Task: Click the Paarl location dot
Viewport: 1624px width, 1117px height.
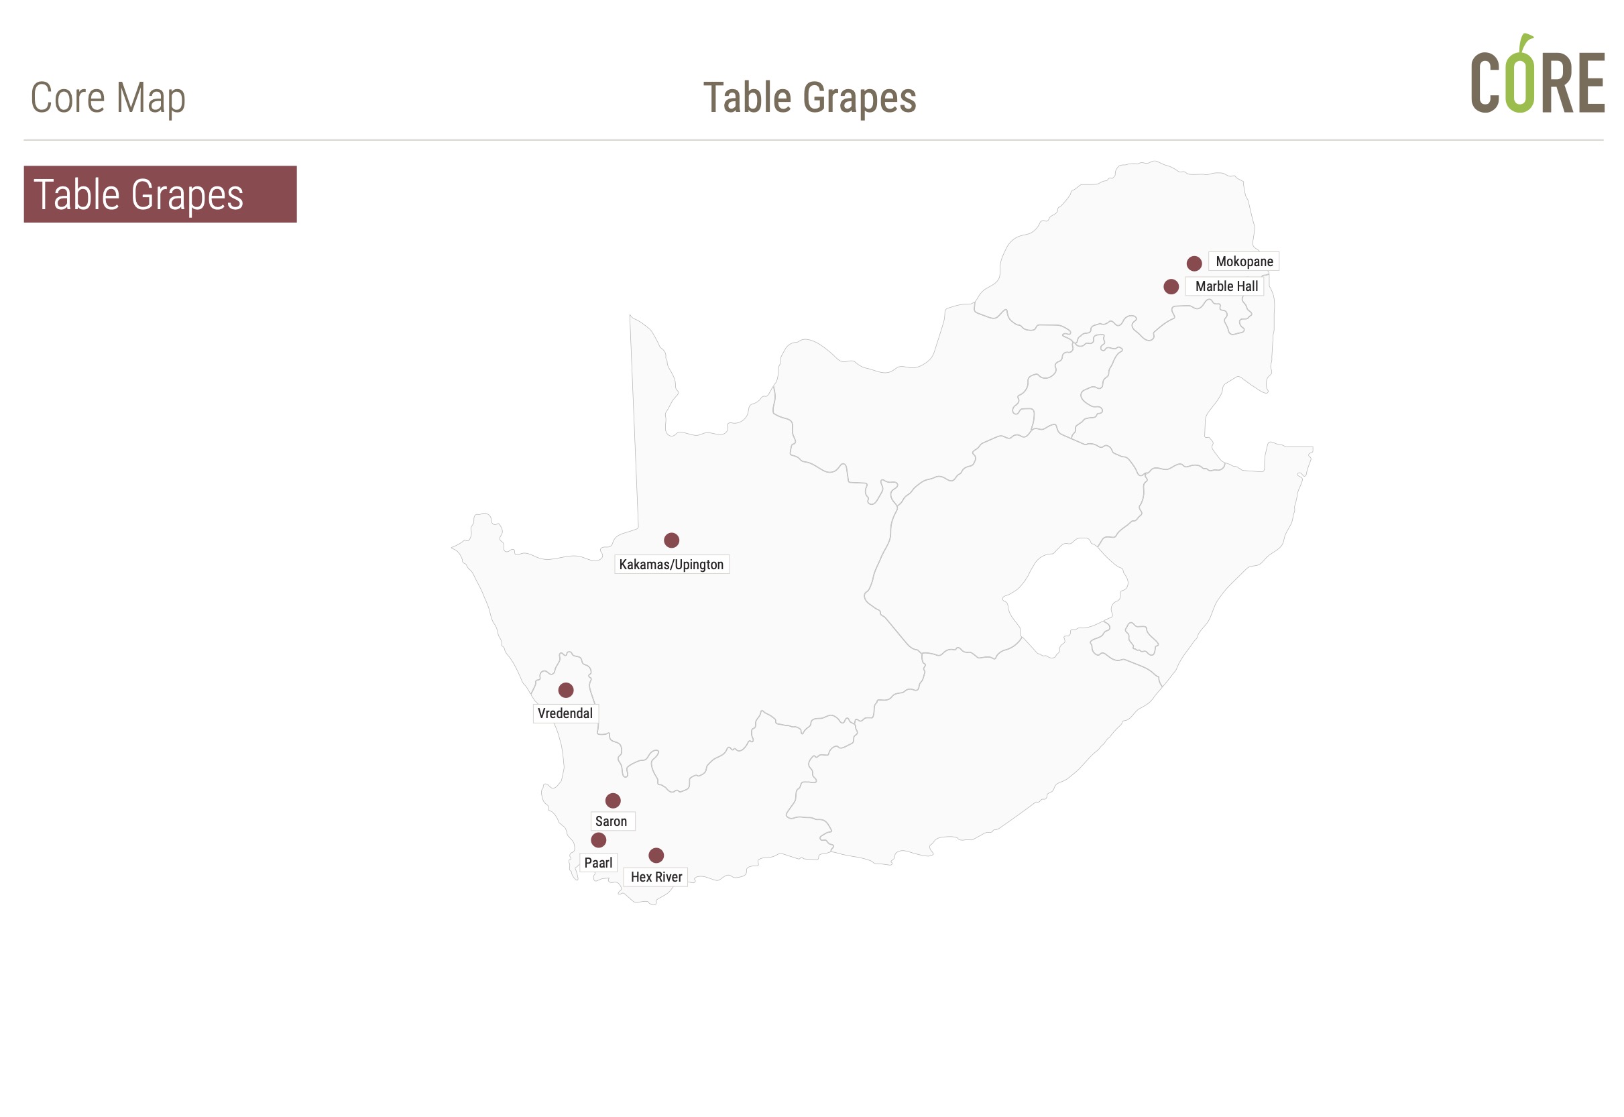Action: 599,840
